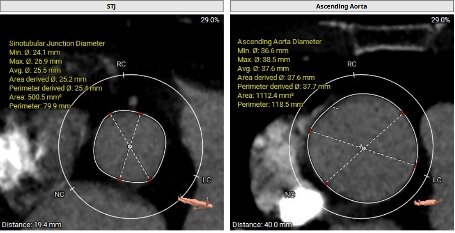This screenshot has width=455, height=233.
Task: Click the left-side red endpoint on the Ascending Aorta contour
Action: coord(310,131)
